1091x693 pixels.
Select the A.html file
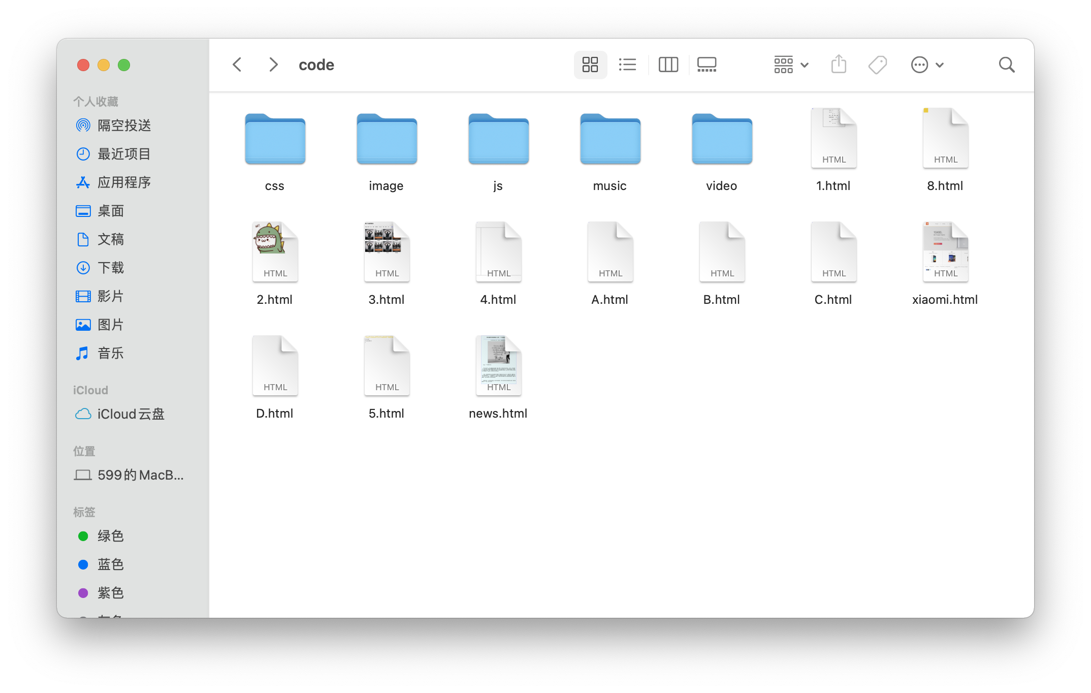tap(610, 251)
